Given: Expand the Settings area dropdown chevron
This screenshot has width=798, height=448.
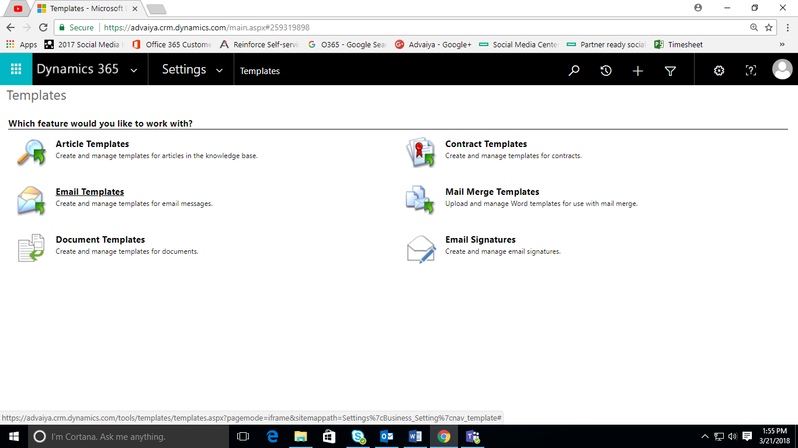Looking at the screenshot, I should coord(220,71).
